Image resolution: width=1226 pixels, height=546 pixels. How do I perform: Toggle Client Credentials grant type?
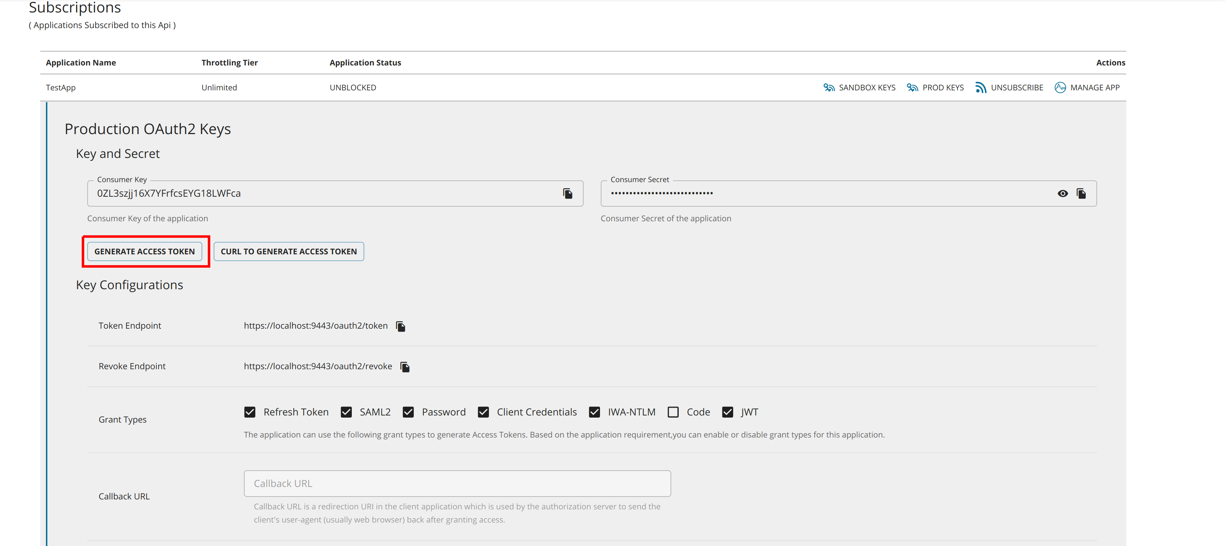[483, 412]
